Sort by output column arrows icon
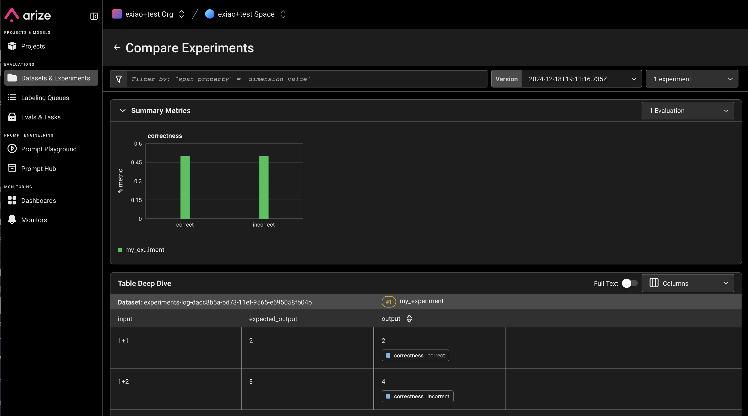The image size is (748, 416). click(x=409, y=318)
